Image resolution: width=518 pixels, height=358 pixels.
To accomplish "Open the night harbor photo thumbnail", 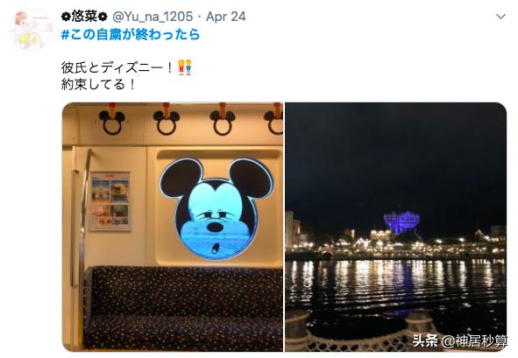I will pyautogui.click(x=396, y=227).
